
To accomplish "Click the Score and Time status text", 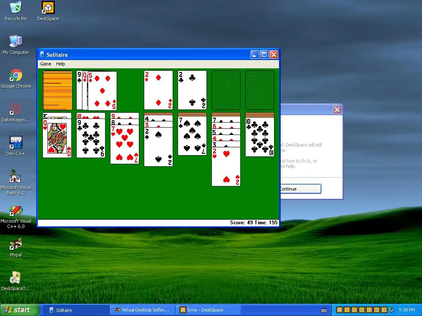I will (x=253, y=223).
